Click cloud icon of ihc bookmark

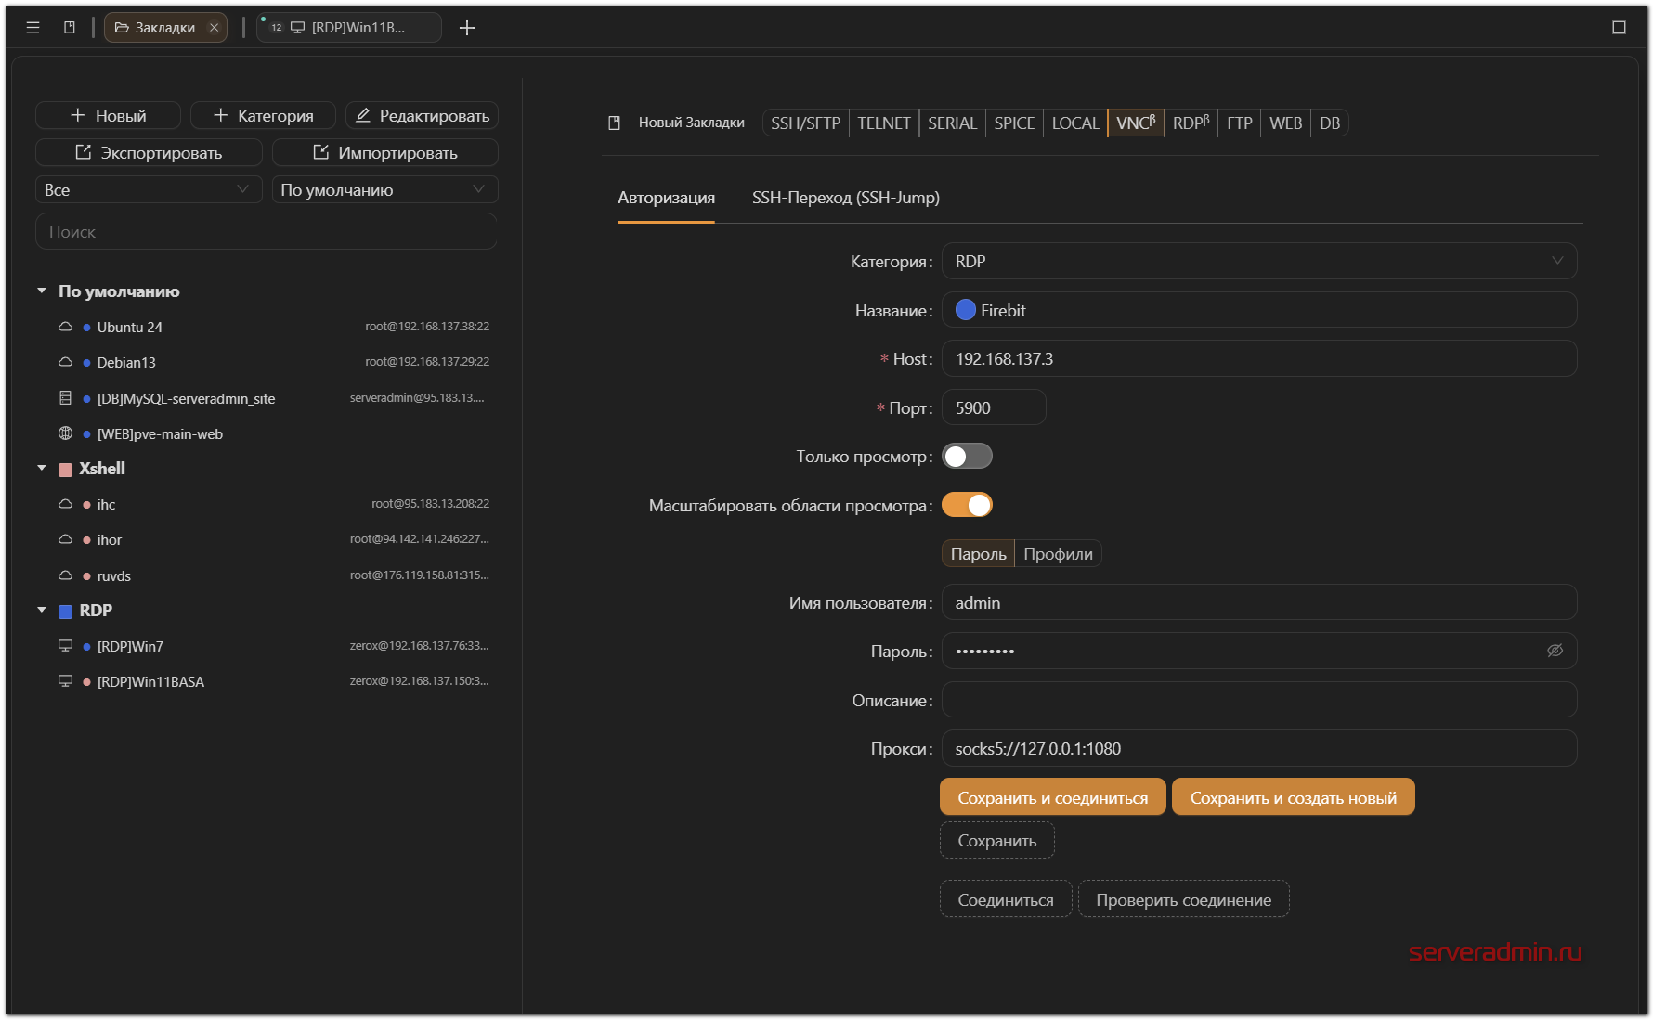coord(65,504)
